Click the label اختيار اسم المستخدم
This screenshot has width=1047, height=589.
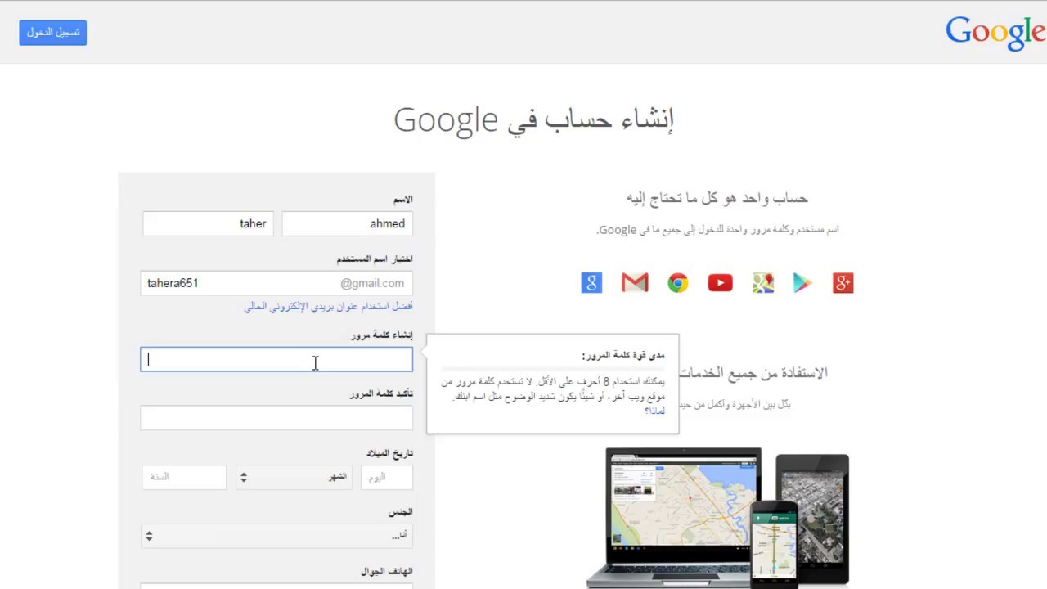[375, 259]
